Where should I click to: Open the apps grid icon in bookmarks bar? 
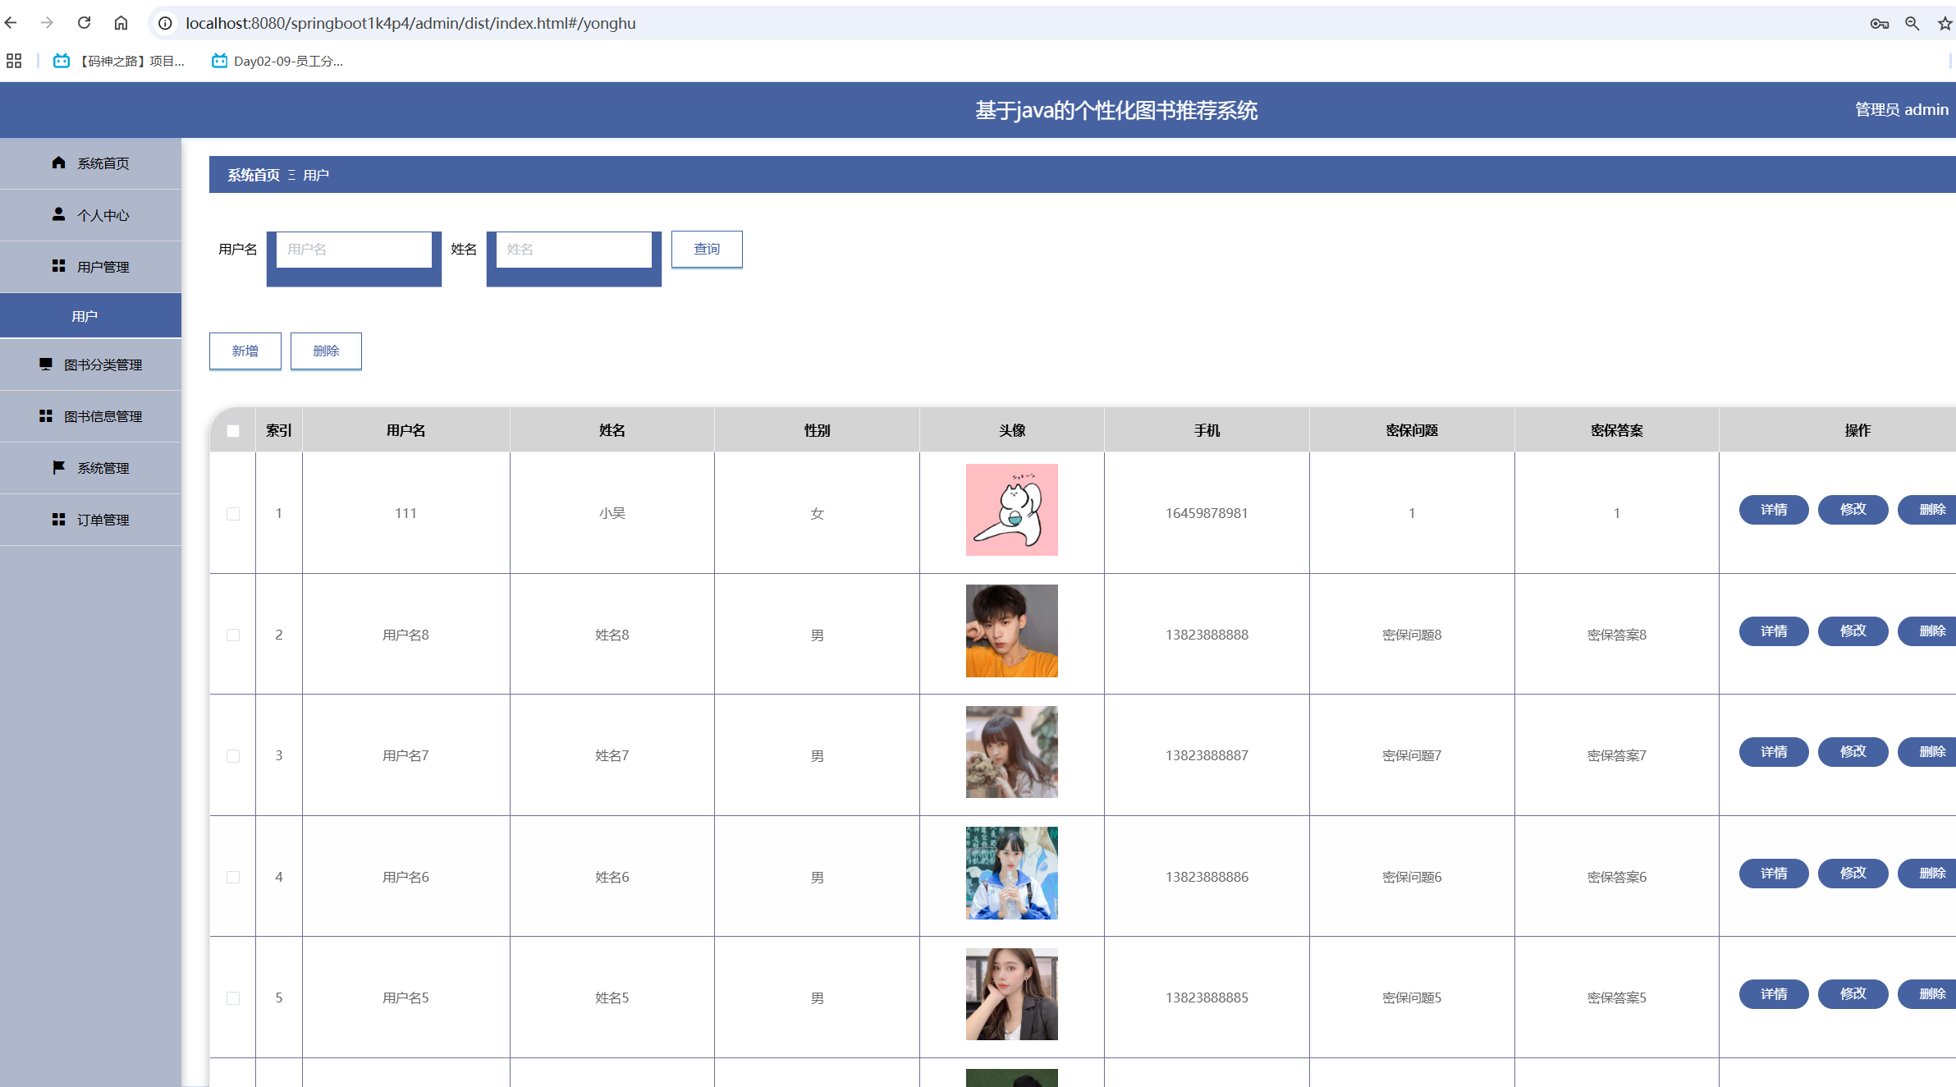14,61
